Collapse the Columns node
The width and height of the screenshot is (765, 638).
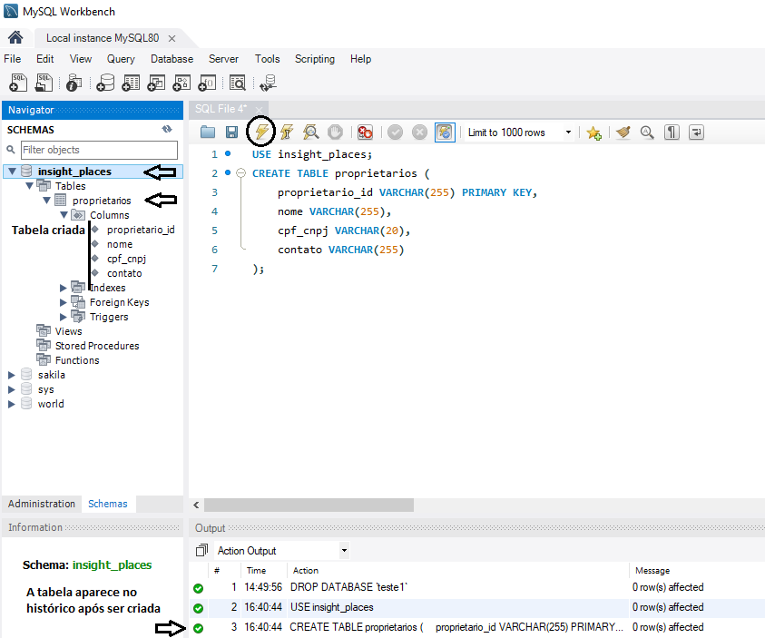(64, 214)
